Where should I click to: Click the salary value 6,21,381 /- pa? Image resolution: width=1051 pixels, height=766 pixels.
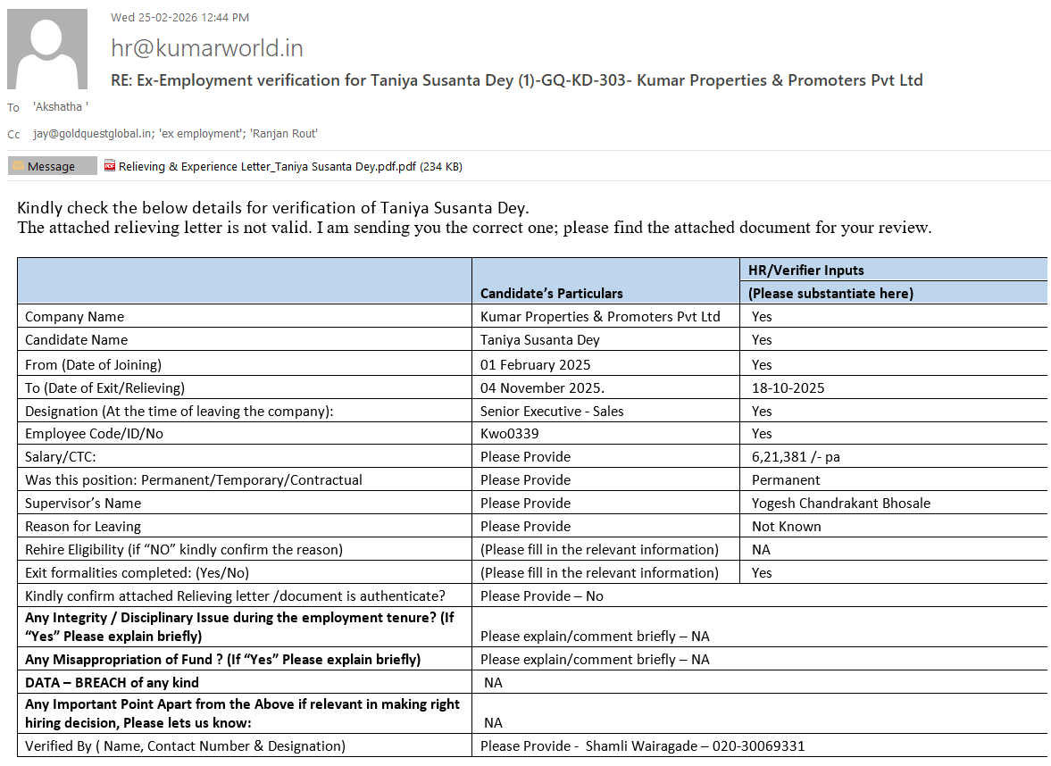pos(795,457)
